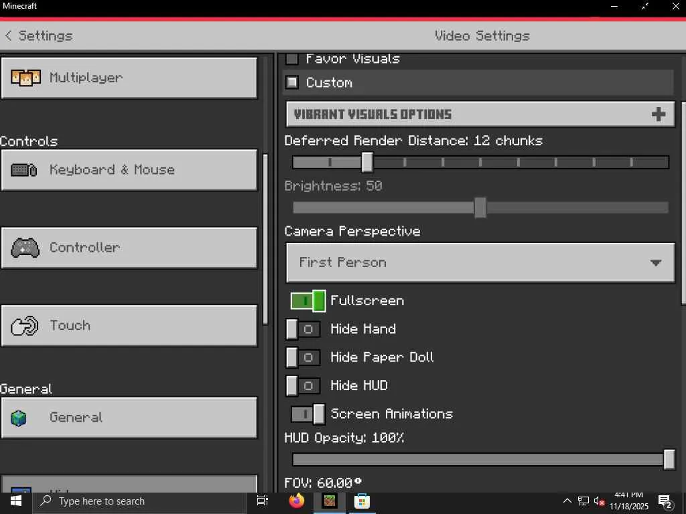Enable the Hide Paper Doll toggle

[303, 357]
